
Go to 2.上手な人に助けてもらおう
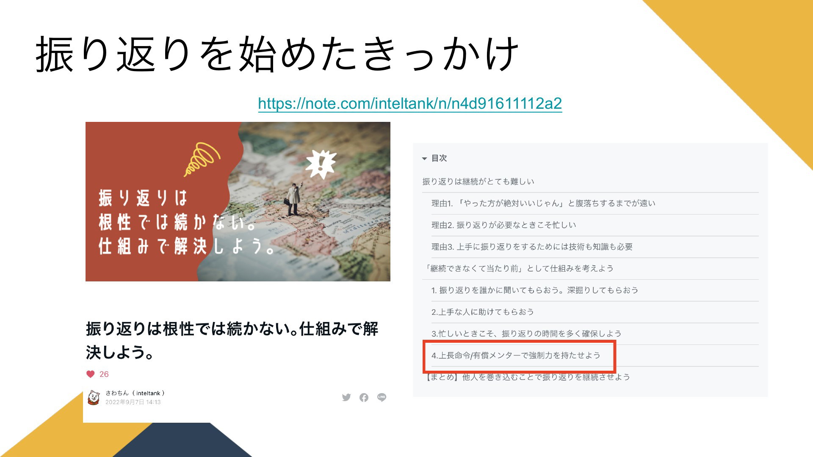click(482, 312)
